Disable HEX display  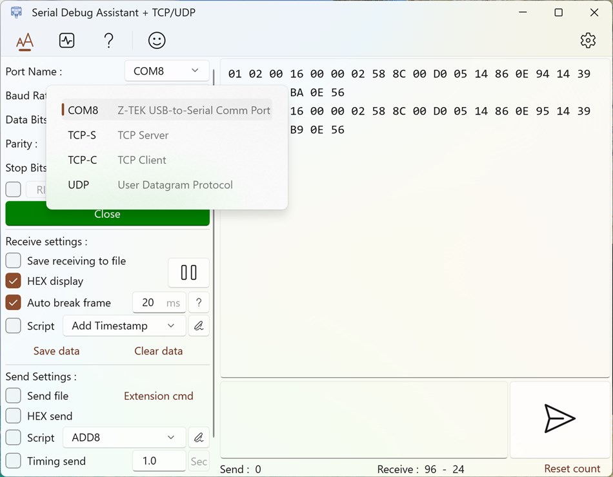point(13,281)
